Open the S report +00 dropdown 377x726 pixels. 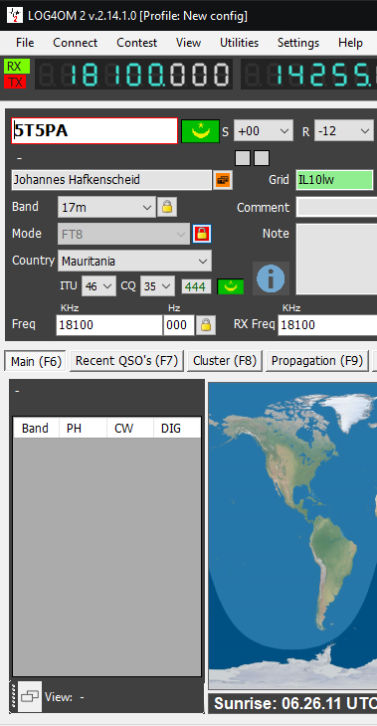click(x=263, y=130)
